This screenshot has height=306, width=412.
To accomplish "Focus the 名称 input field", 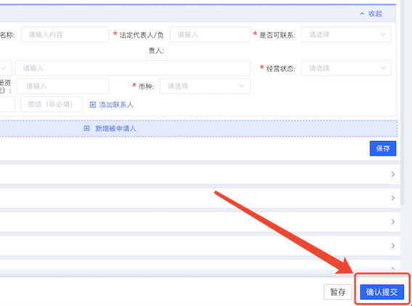I will pos(65,34).
